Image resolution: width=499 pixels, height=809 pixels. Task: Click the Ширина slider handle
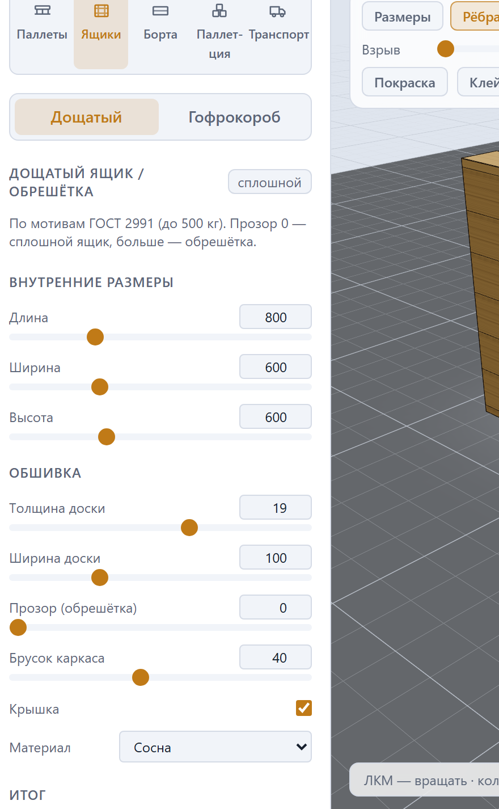click(100, 387)
